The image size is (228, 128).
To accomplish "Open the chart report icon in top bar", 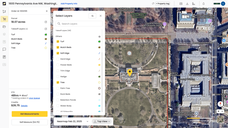I will (194, 4).
